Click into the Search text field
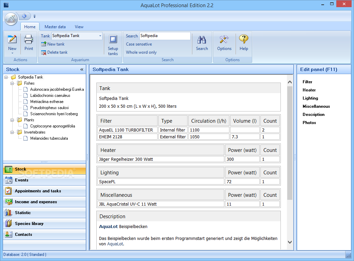Screen dimensions: 354x261 (165, 36)
